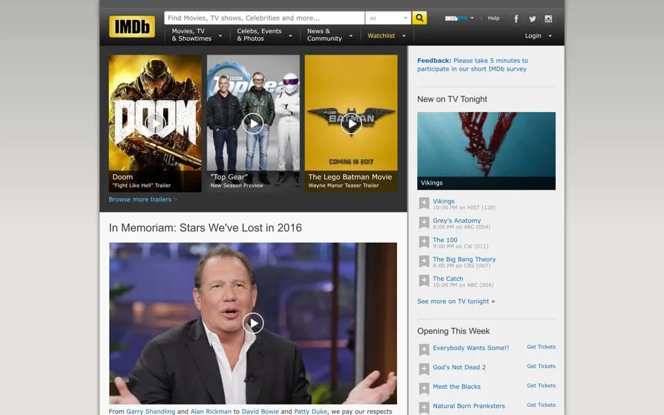Add God's Not Dead 2 to watchlist
Screen dimensions: 664x415
point(424,369)
